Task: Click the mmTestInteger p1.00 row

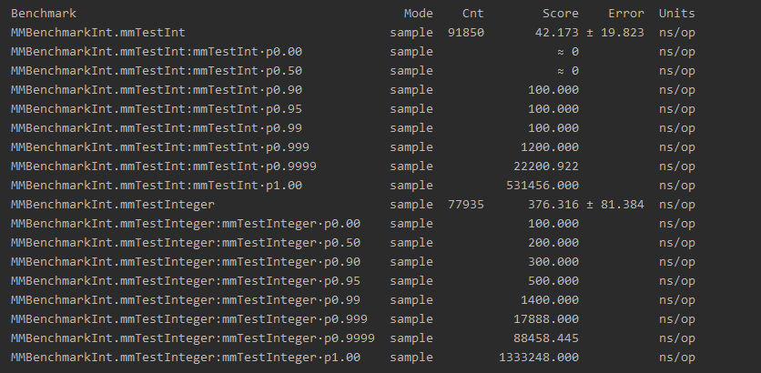Action: click(353, 358)
